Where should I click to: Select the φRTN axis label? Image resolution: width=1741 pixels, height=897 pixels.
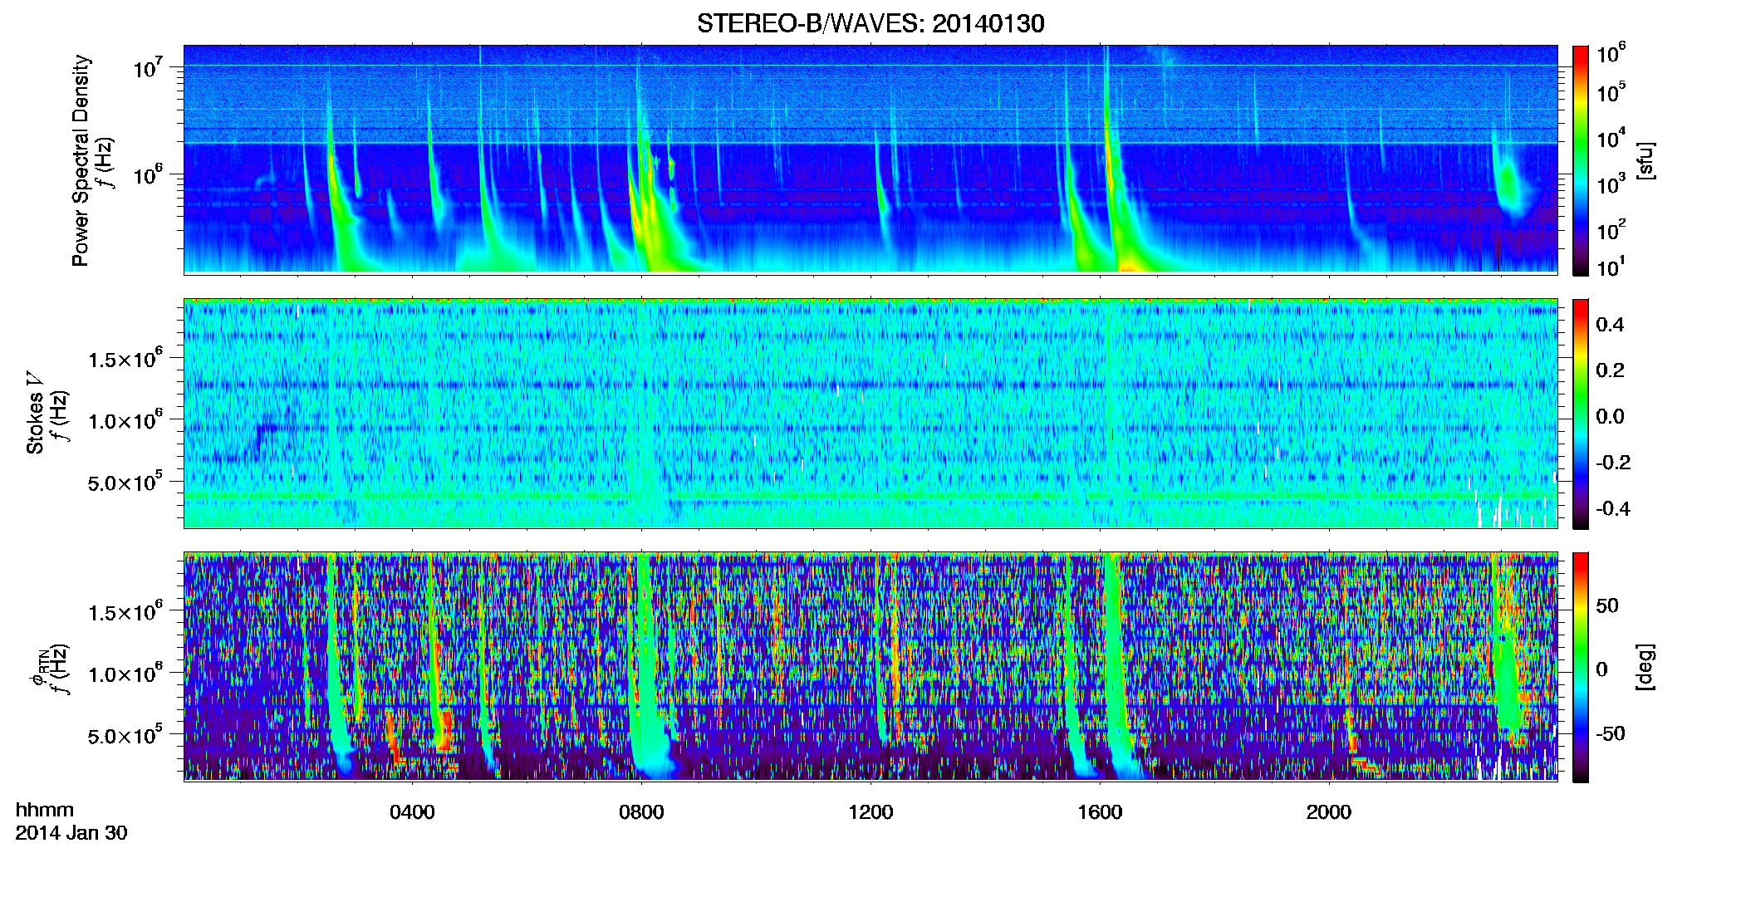pos(38,667)
